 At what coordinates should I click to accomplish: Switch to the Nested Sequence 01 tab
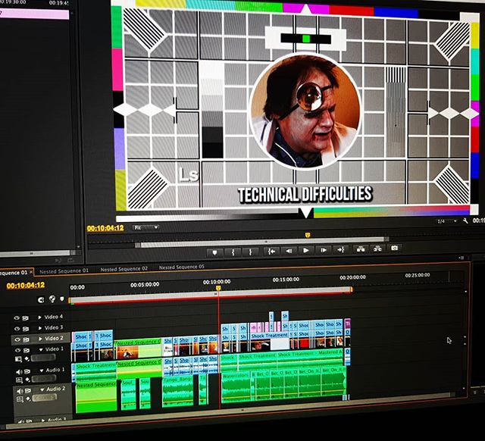pos(64,271)
